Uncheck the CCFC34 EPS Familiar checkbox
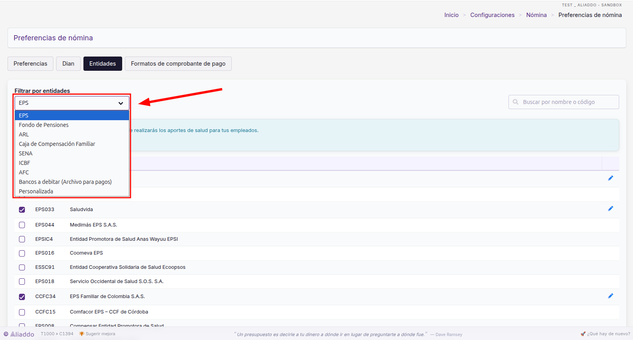Image resolution: width=633 pixels, height=340 pixels. point(22,297)
